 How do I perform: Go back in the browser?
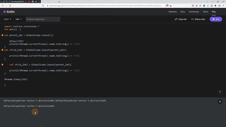pyautogui.click(x=2, y=6)
